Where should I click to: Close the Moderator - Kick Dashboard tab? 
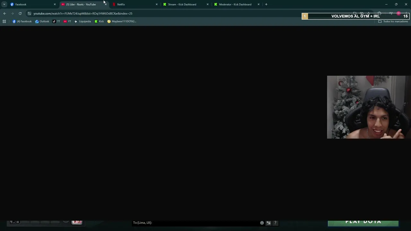(258, 4)
